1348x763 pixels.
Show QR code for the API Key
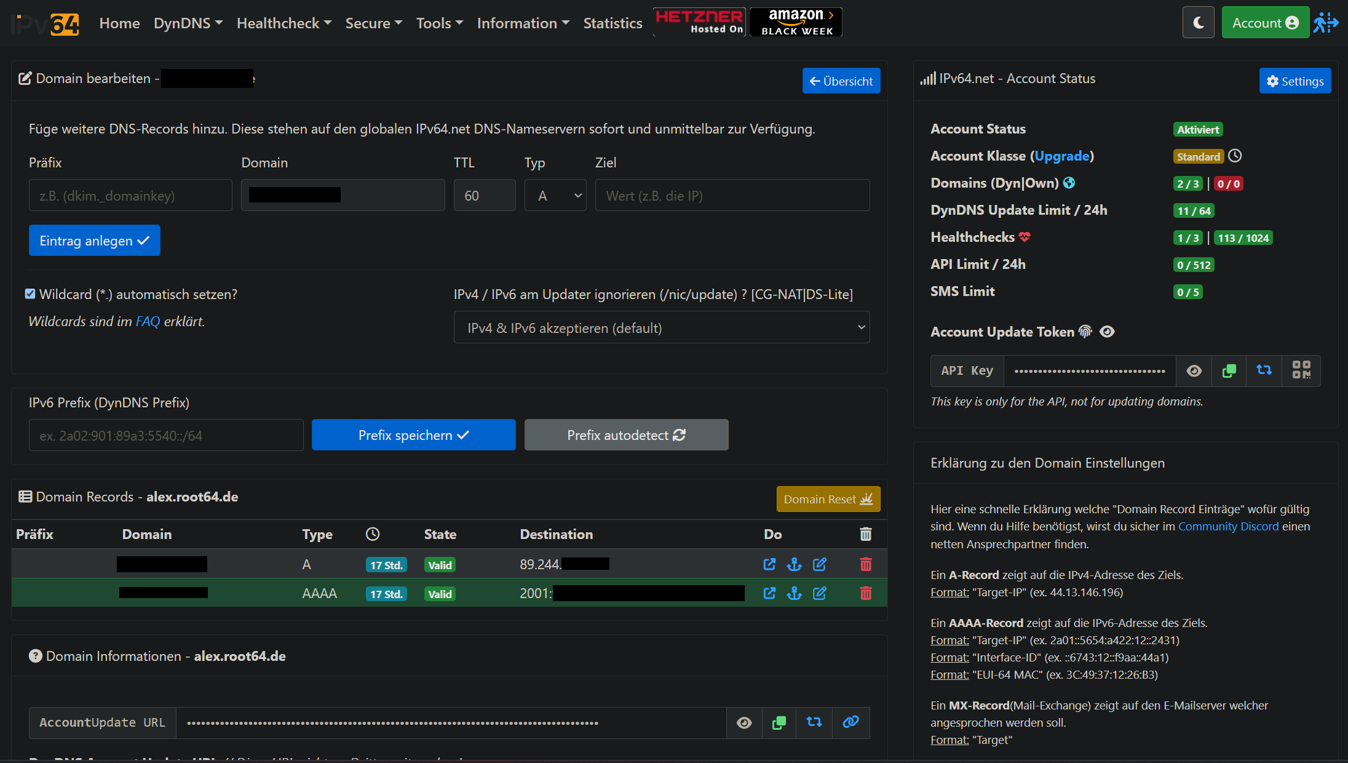point(1301,371)
